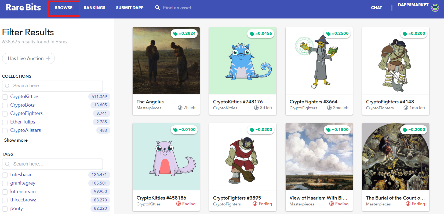Check the CryptoAllstars collection checkbox
Viewport: 444px width, 214px height.
coord(5,130)
